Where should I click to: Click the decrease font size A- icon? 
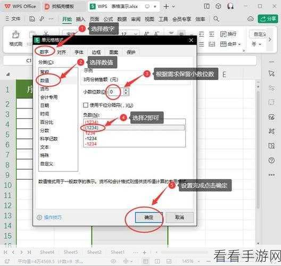tap(156, 34)
